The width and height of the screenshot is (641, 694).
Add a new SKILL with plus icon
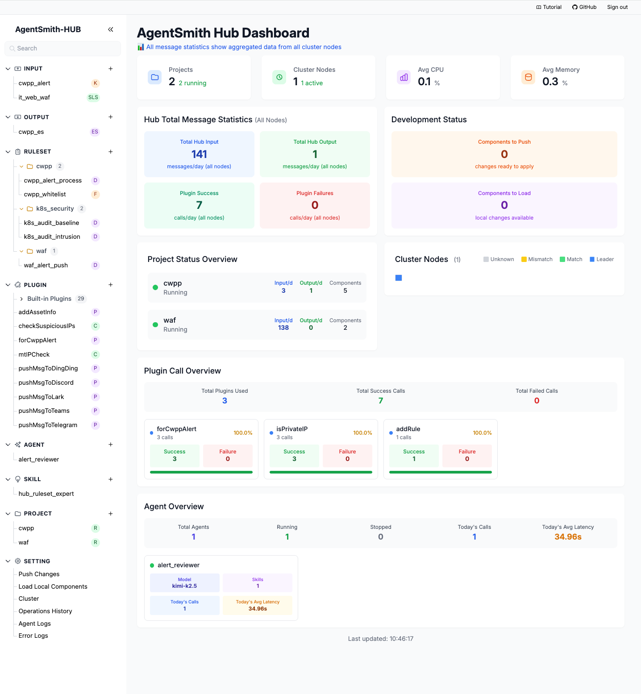pos(111,479)
